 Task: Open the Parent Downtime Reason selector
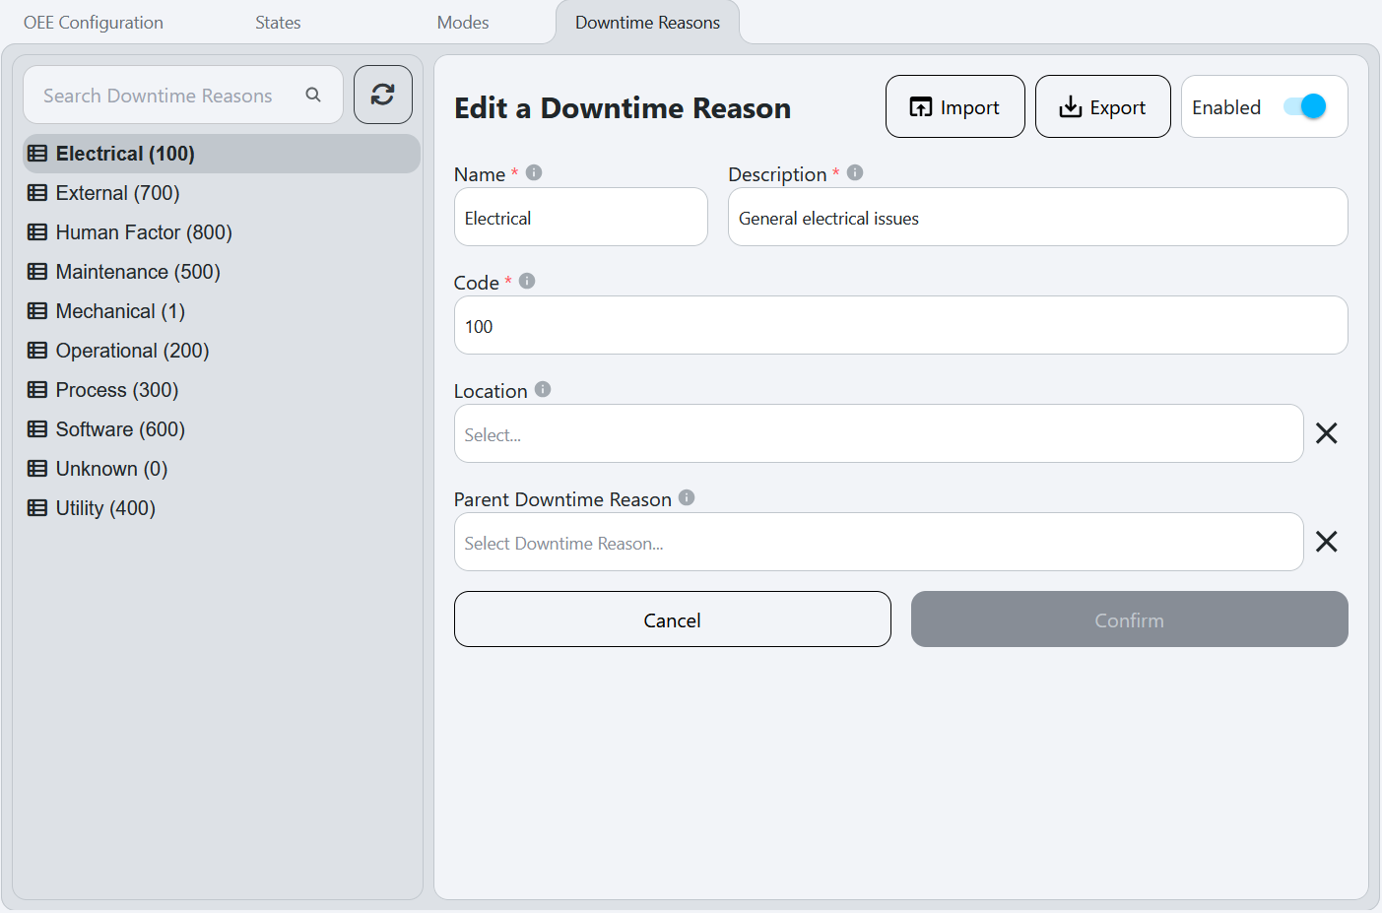coord(879,542)
